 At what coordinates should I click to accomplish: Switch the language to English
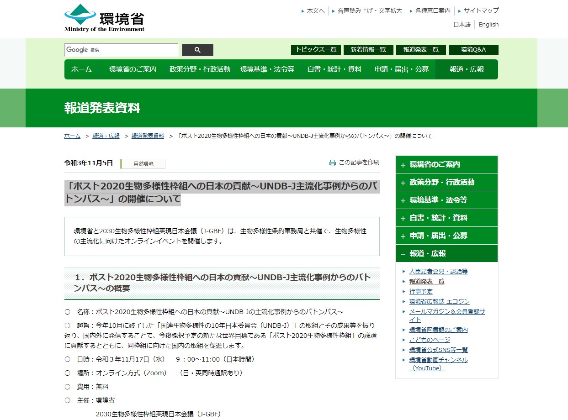[488, 25]
